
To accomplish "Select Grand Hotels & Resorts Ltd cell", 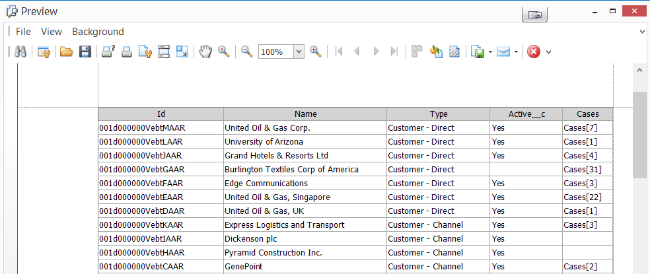I will pyautogui.click(x=306, y=155).
